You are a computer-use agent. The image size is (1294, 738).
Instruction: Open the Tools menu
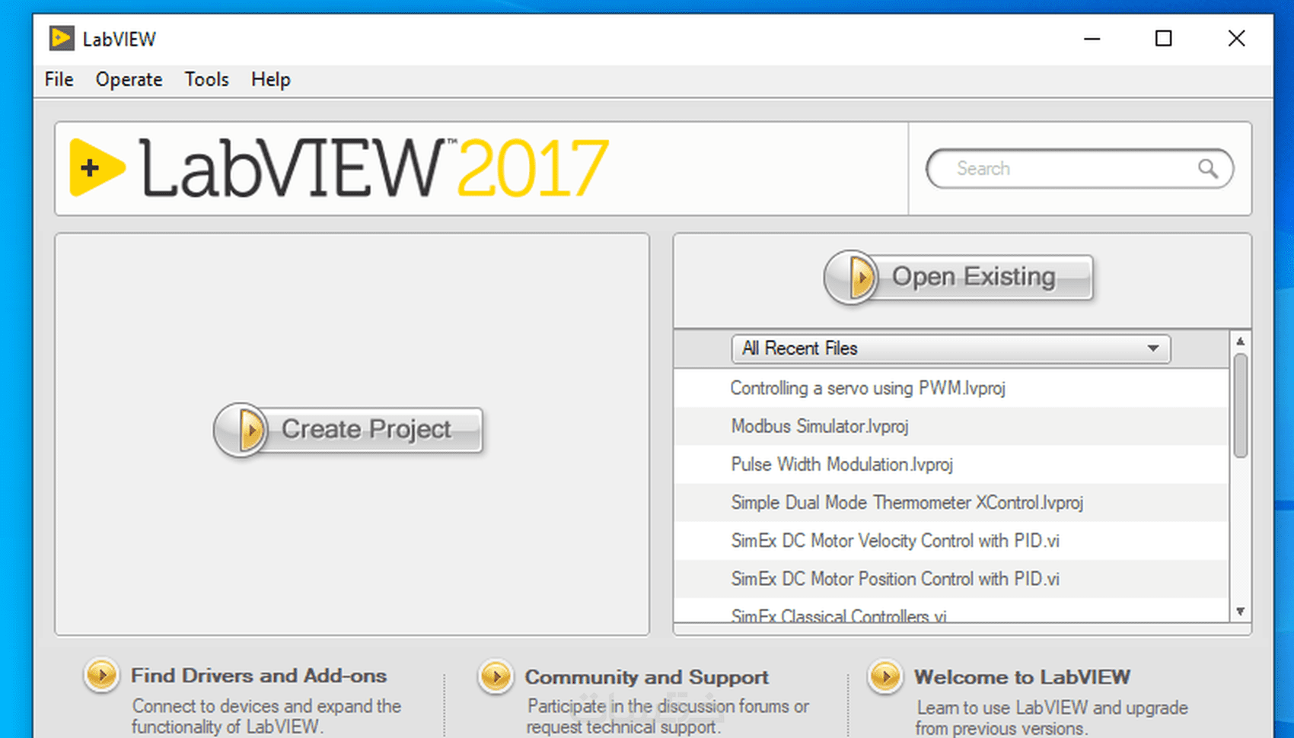click(206, 79)
